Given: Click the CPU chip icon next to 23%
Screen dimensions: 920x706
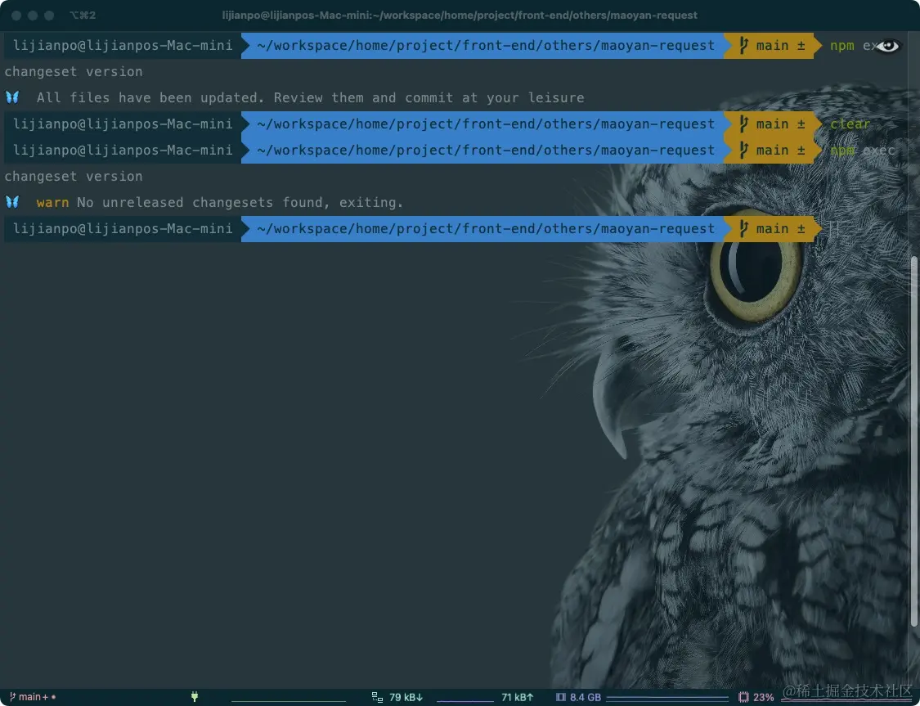Looking at the screenshot, I should 743,697.
